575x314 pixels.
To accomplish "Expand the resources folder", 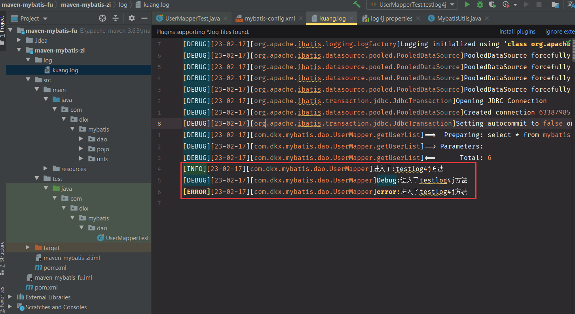I will (45, 169).
